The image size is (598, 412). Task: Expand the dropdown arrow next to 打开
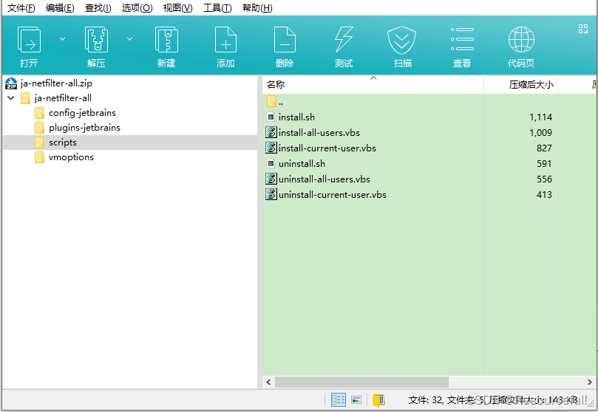coord(63,39)
